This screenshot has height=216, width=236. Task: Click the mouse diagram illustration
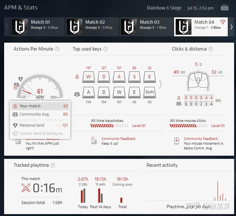pyautogui.click(x=198, y=81)
